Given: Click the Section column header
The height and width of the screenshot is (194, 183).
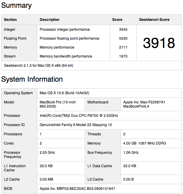Looking at the screenshot, I should pyautogui.click(x=10, y=20).
